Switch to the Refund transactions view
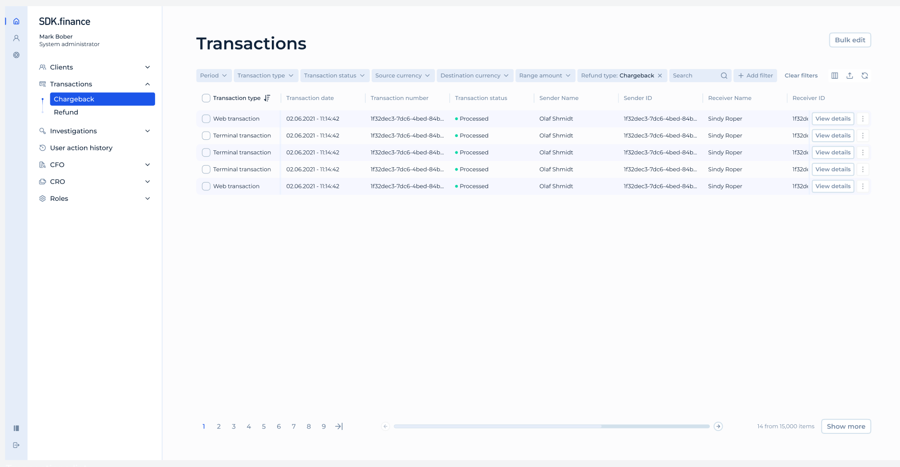The image size is (900, 467). tap(66, 112)
